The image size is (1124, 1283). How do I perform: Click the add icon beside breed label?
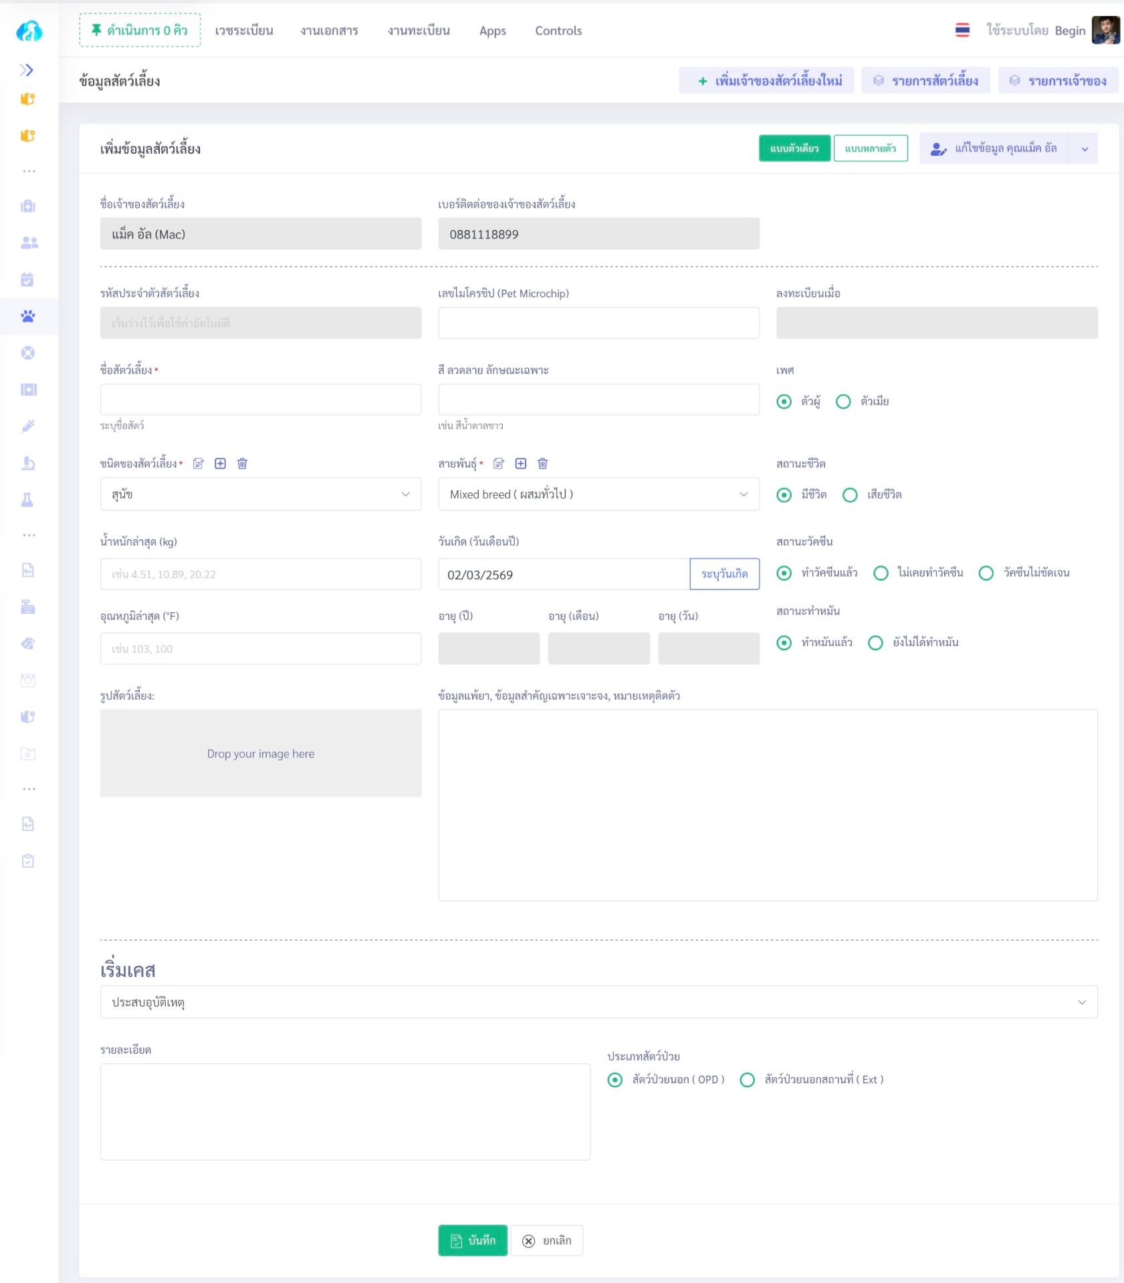point(521,464)
